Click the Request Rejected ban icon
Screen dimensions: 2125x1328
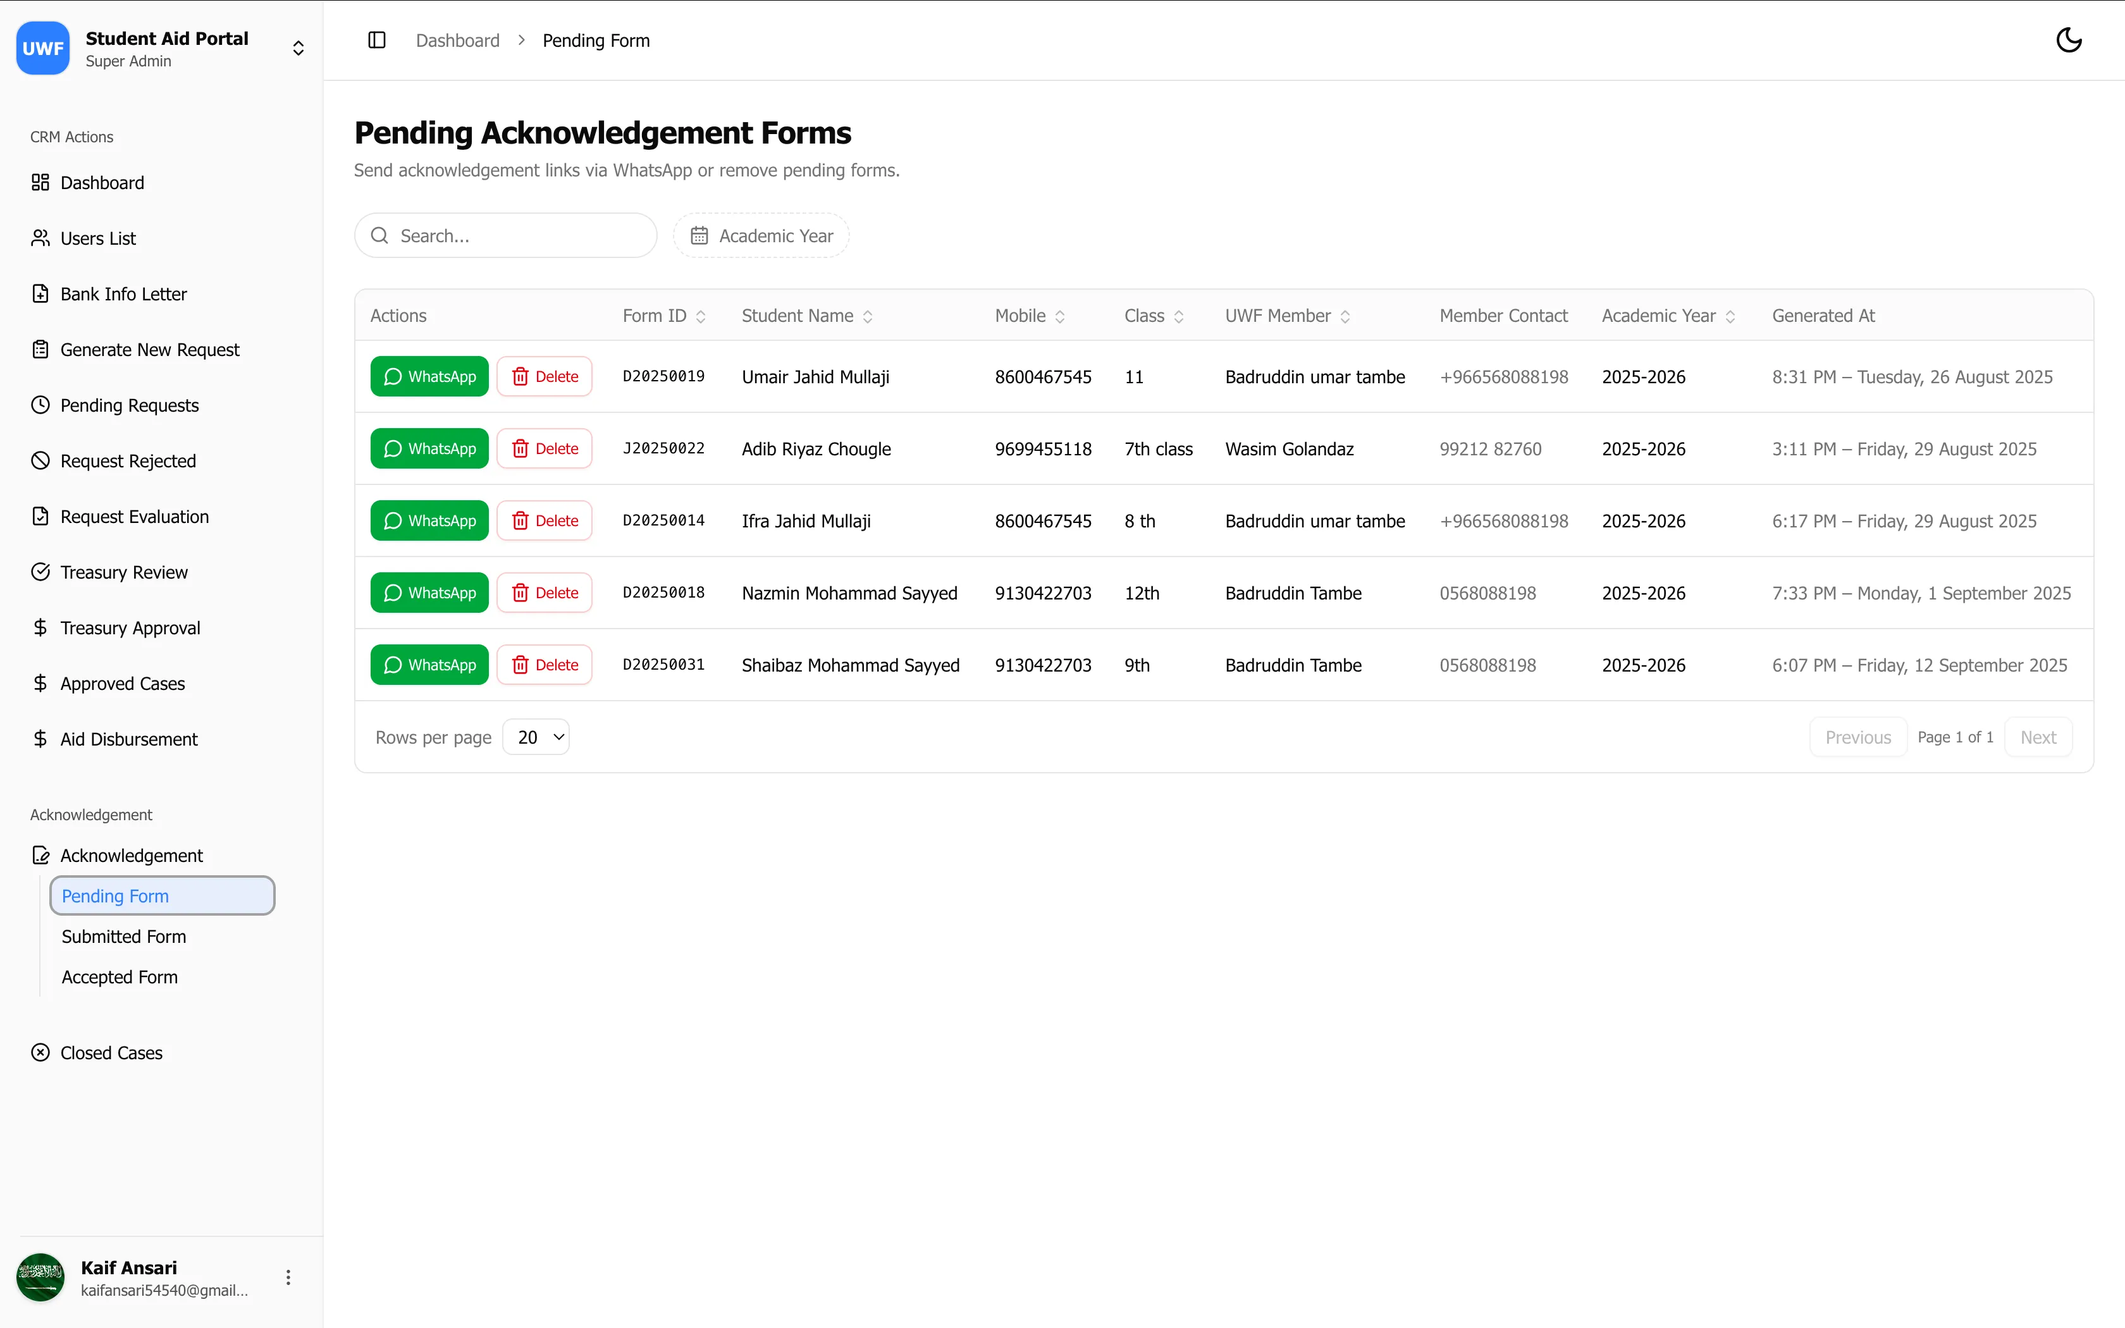click(x=40, y=461)
